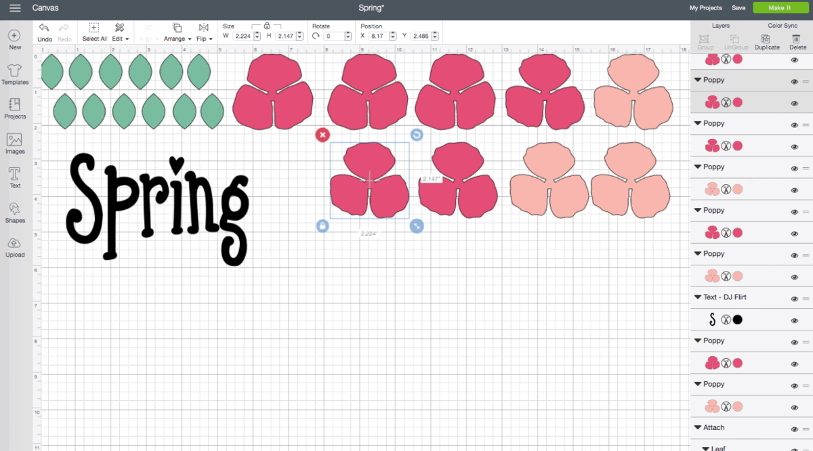
Task: Toggle eye on Poppy header just above Attach
Action: 794,385
